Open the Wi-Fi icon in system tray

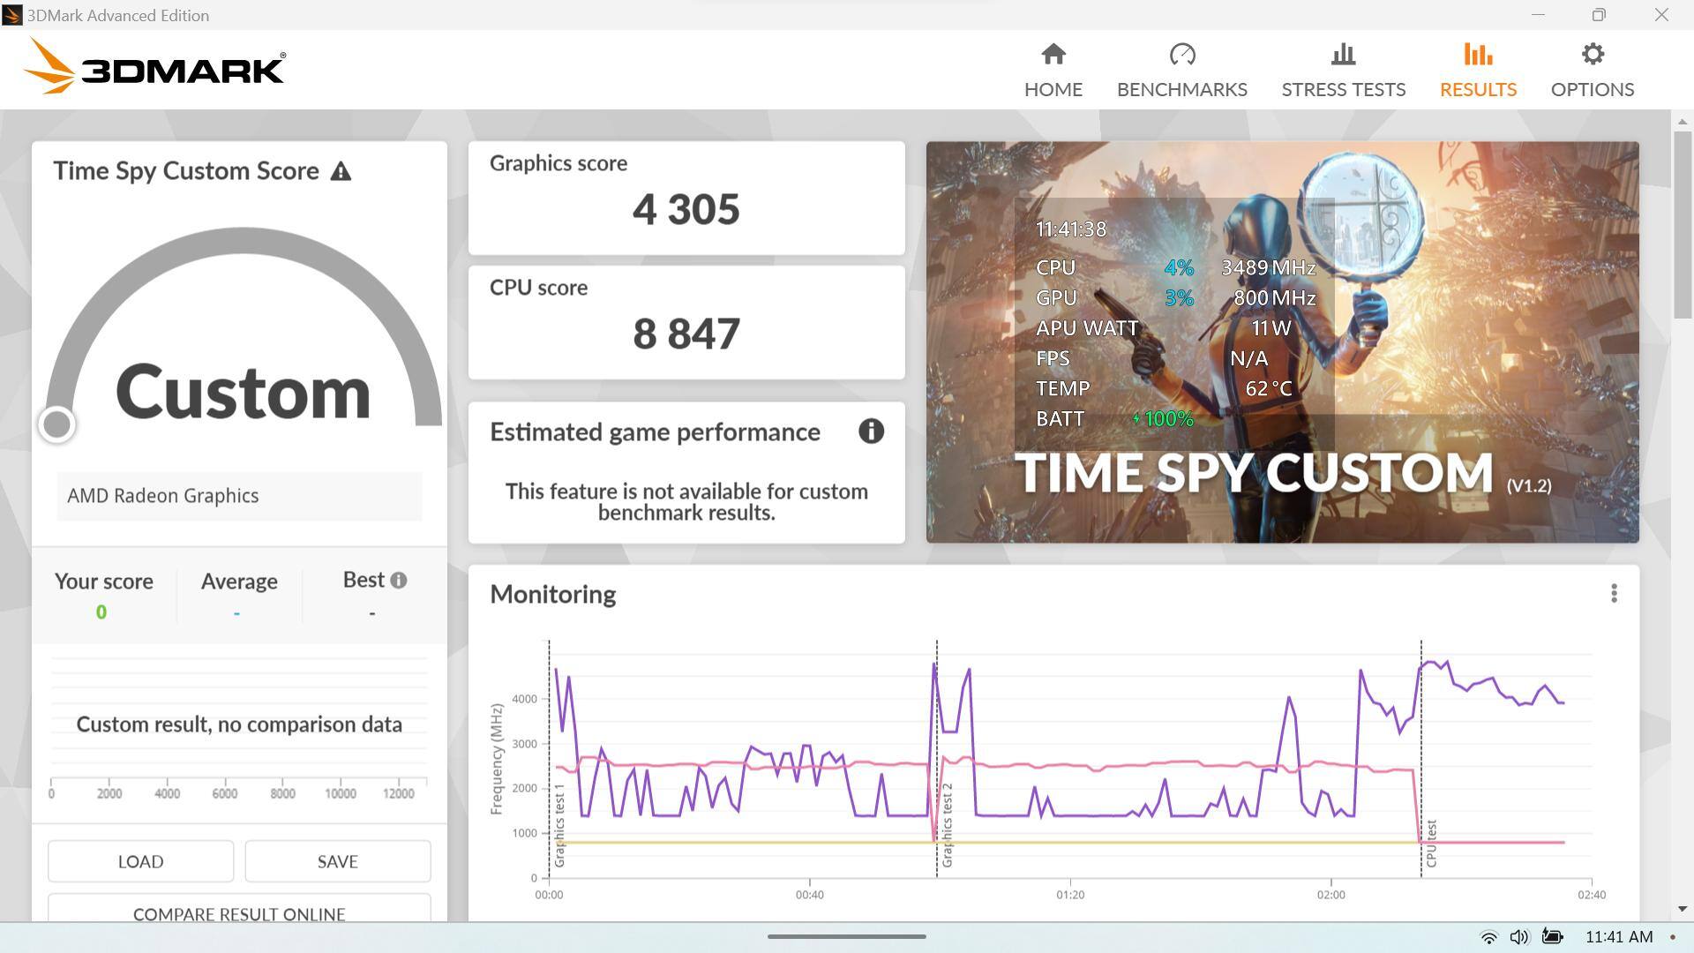1488,937
